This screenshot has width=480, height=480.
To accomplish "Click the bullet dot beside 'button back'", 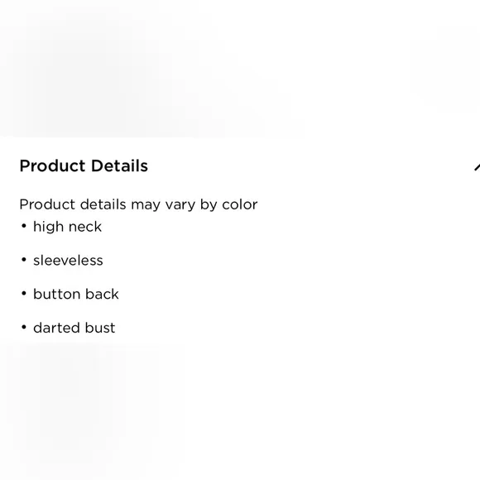I will pyautogui.click(x=24, y=294).
